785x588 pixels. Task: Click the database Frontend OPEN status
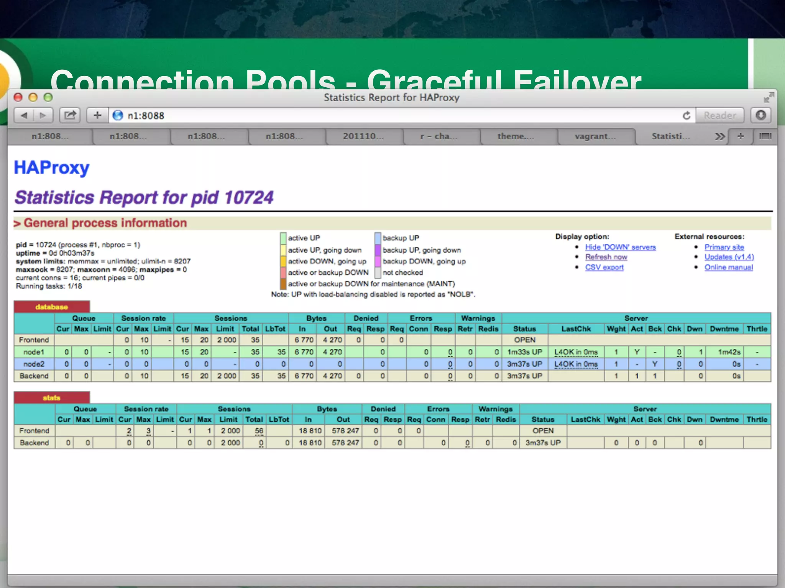coord(525,340)
